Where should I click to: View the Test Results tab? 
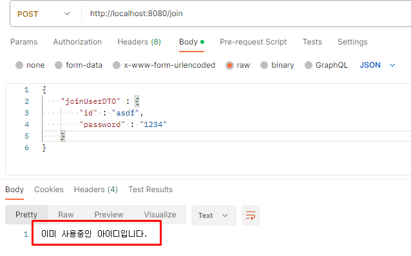(151, 190)
